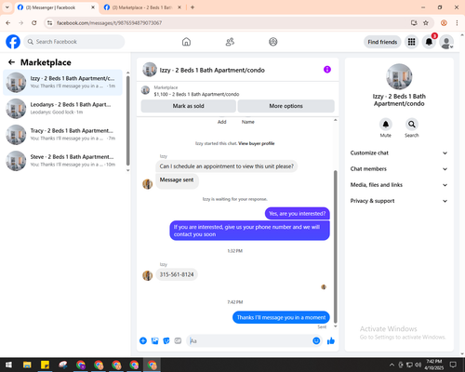Reload the page in browser toolbar
The image size is (465, 372).
point(34,22)
